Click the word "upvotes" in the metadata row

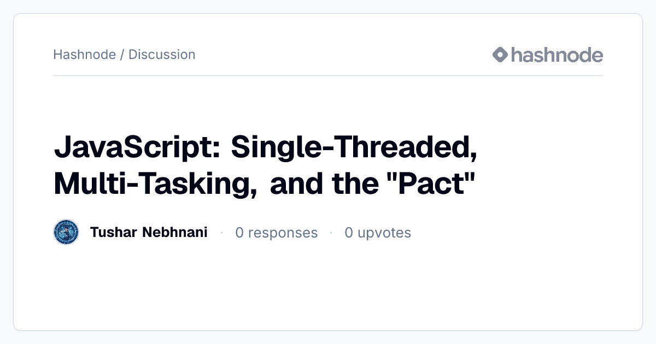click(384, 233)
